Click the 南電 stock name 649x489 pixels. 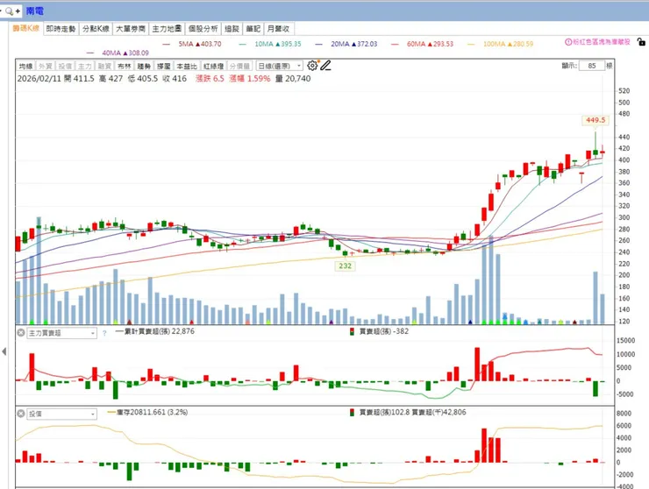click(35, 11)
